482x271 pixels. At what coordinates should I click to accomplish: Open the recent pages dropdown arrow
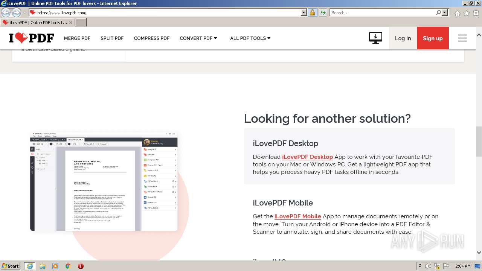(x=24, y=13)
